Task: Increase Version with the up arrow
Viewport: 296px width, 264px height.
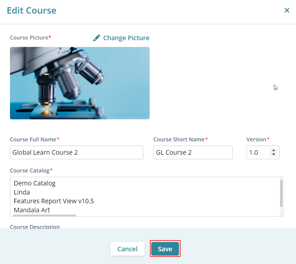Action: point(274,150)
